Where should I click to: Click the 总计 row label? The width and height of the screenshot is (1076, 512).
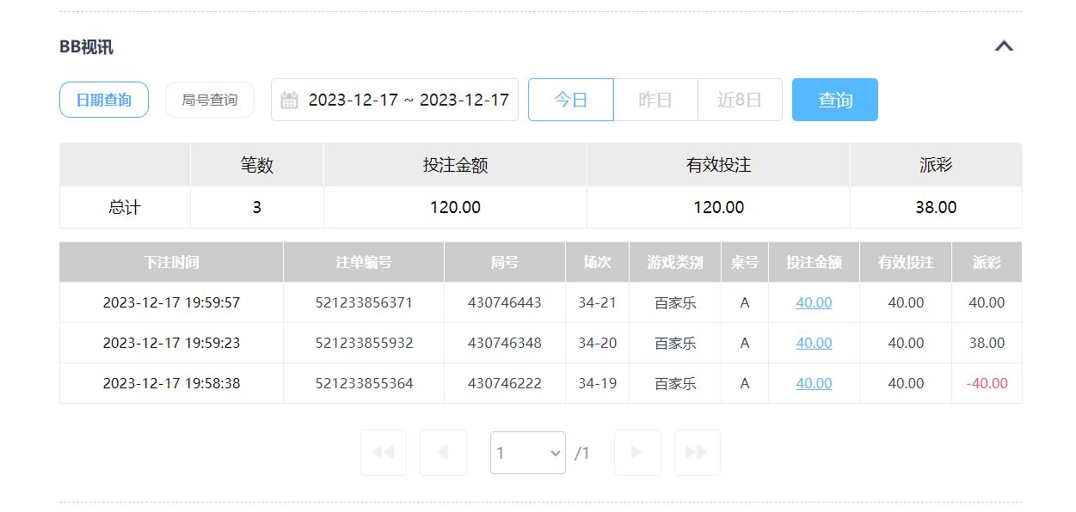(x=125, y=207)
